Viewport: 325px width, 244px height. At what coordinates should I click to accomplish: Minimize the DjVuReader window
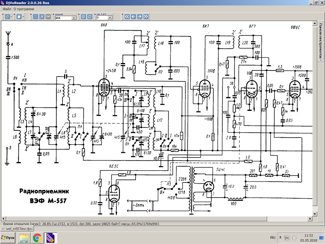click(x=311, y=3)
